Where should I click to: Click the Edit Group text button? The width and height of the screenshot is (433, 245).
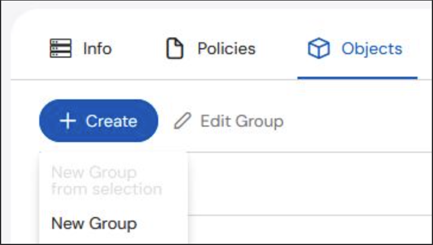coord(228,121)
